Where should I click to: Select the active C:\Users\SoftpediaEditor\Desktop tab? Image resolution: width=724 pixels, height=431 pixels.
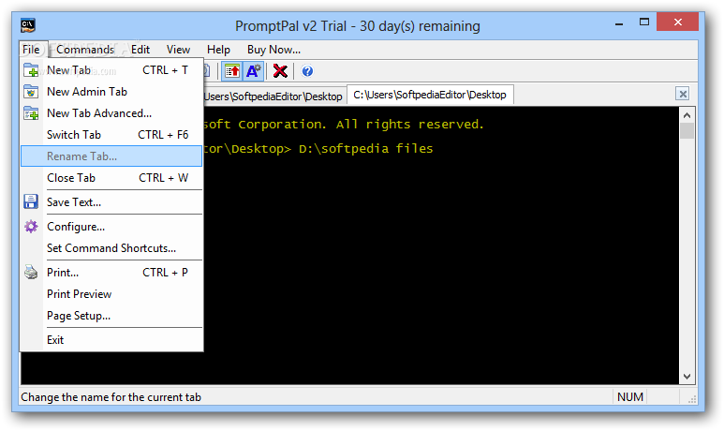430,95
